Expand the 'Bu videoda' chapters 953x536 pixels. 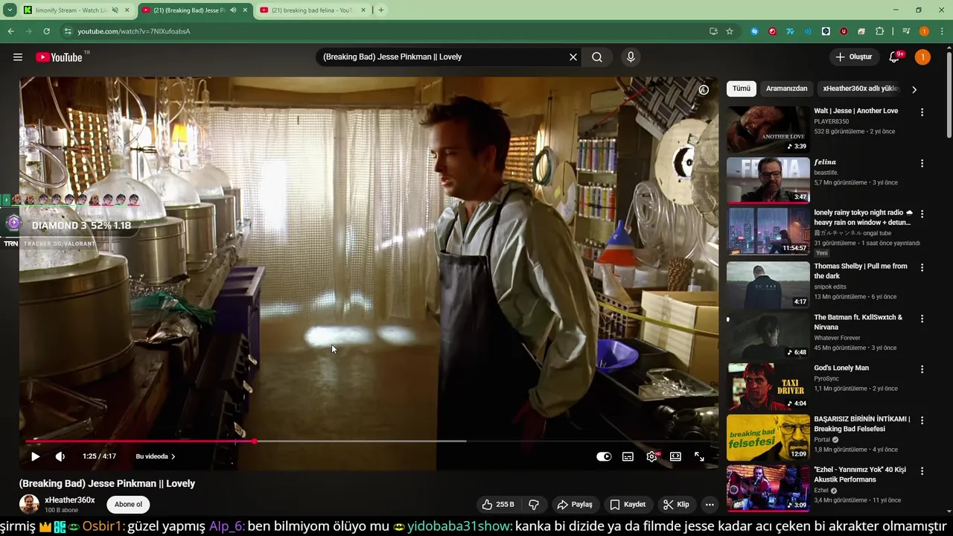click(x=155, y=456)
